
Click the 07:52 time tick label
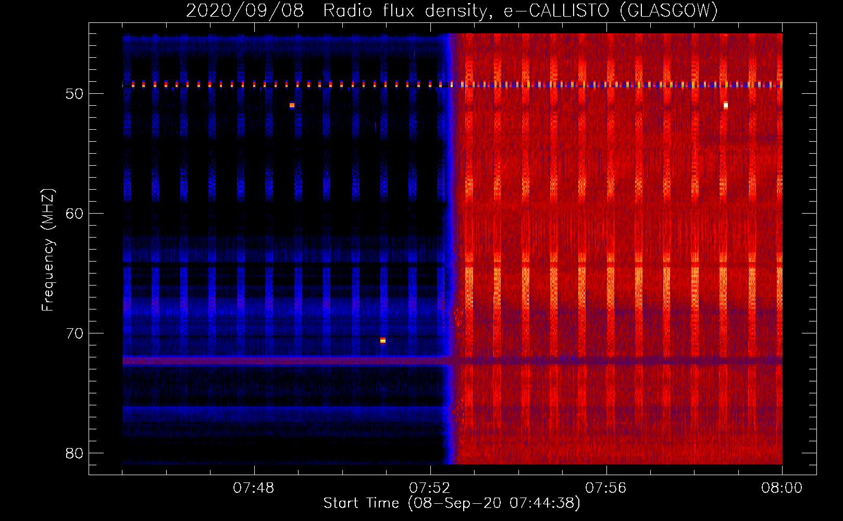[x=430, y=488]
